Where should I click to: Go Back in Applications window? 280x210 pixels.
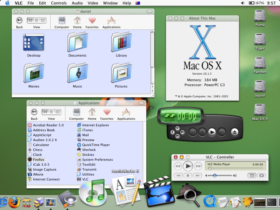click(34, 112)
